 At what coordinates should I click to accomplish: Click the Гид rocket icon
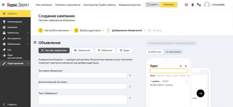click(x=4, y=50)
